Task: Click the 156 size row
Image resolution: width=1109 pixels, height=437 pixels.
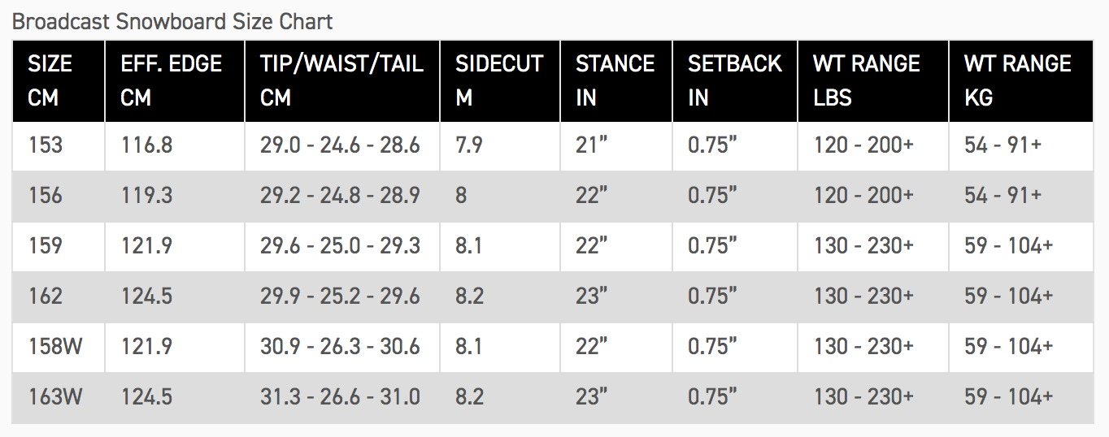Action: (46, 196)
